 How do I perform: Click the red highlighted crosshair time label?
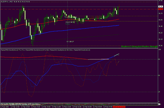tap(119, 107)
